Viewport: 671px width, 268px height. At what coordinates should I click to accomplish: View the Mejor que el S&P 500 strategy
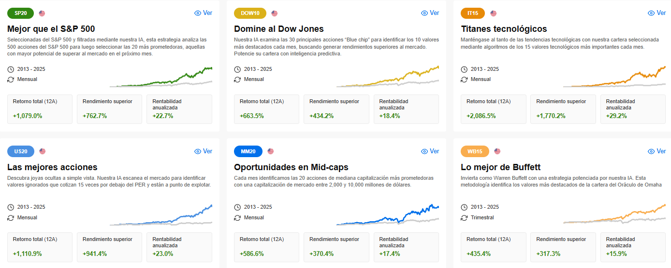click(x=203, y=13)
